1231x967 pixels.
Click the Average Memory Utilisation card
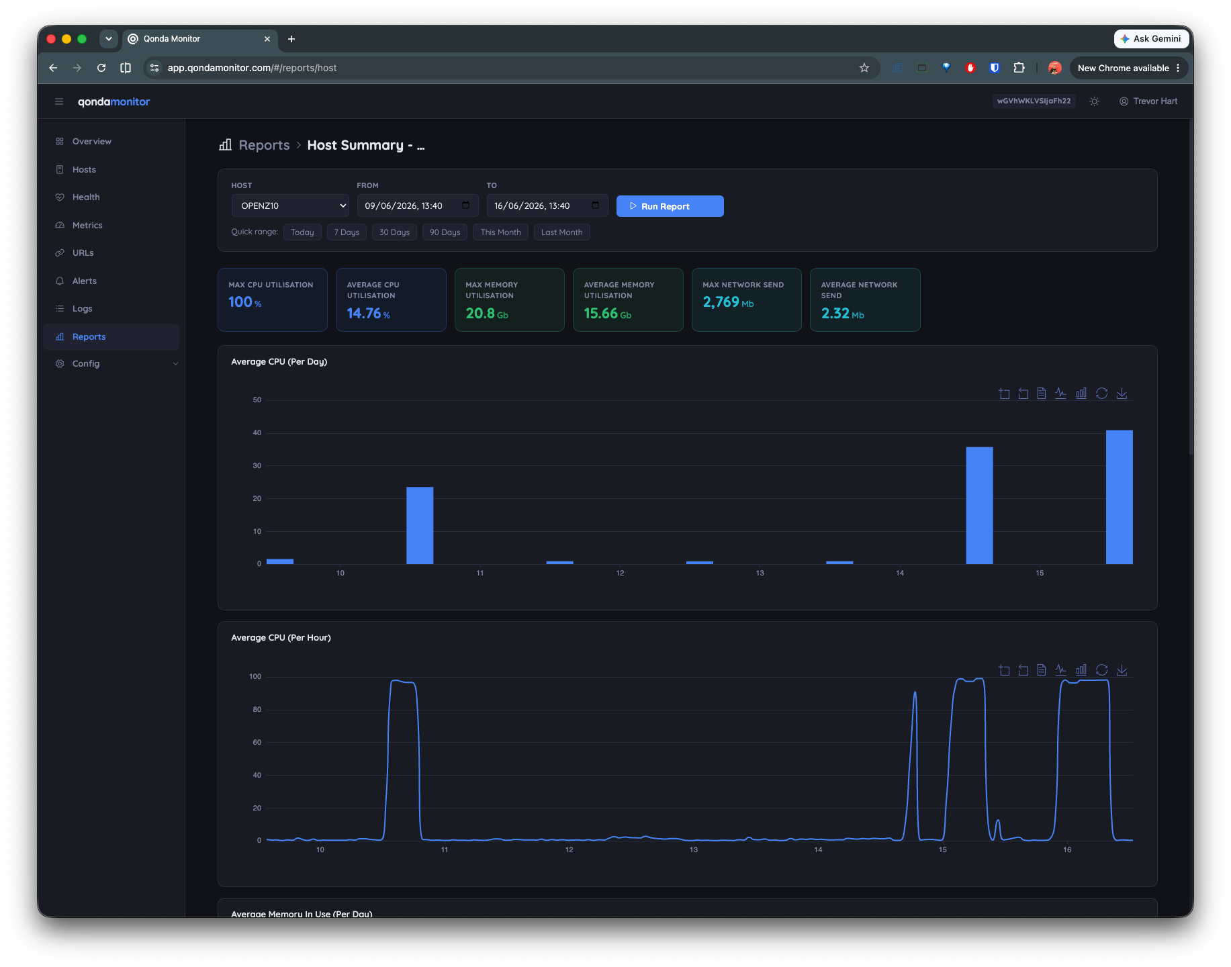[628, 300]
